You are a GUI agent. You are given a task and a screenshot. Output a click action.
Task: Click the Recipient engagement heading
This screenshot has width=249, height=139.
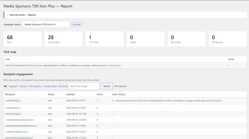tap(18, 74)
